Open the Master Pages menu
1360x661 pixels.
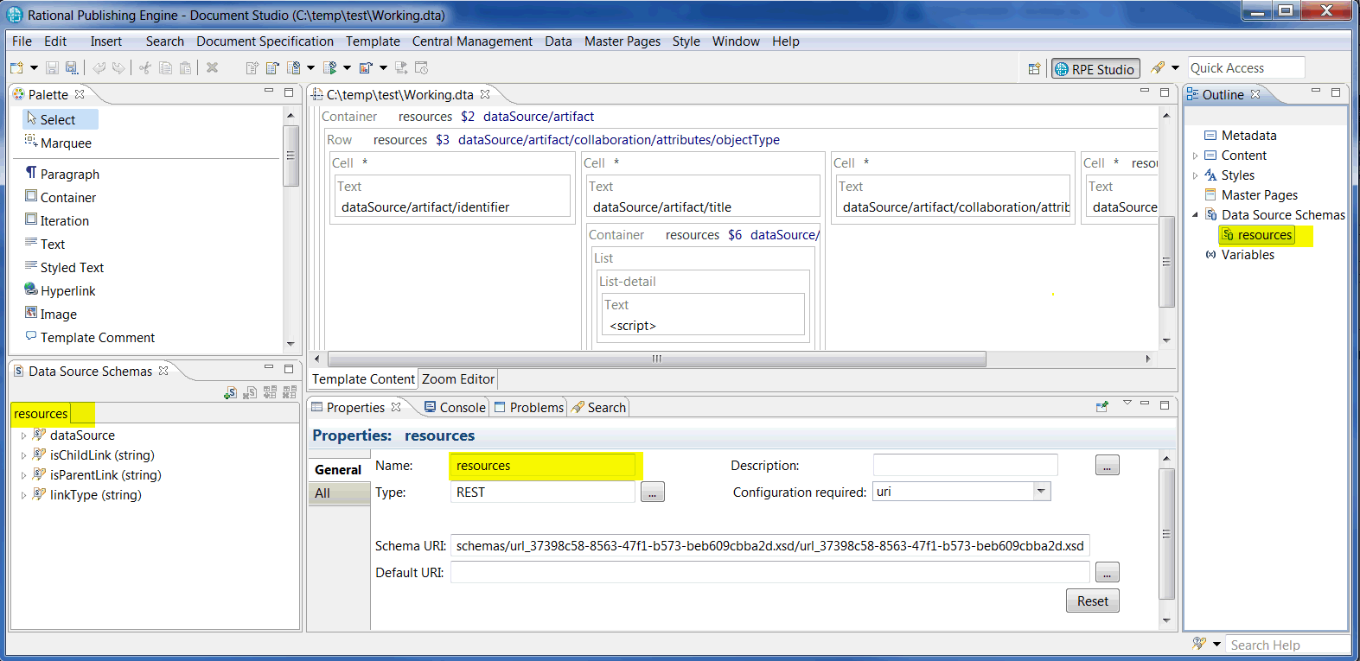coord(623,41)
